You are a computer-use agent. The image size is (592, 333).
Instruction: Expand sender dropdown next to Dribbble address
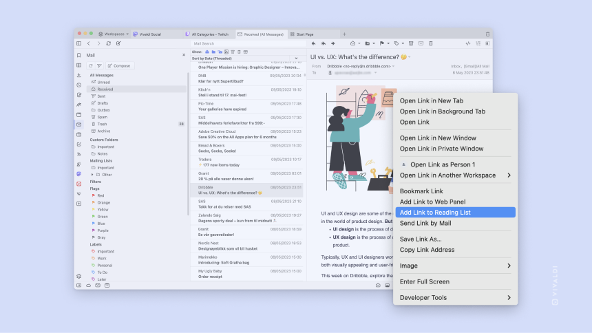[394, 66]
